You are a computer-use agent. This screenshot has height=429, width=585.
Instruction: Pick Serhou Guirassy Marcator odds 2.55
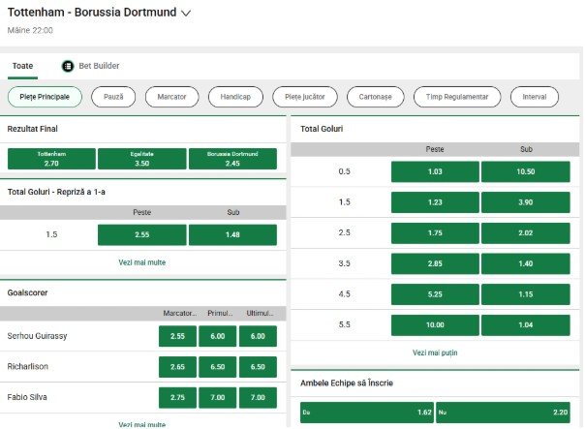[177, 336]
